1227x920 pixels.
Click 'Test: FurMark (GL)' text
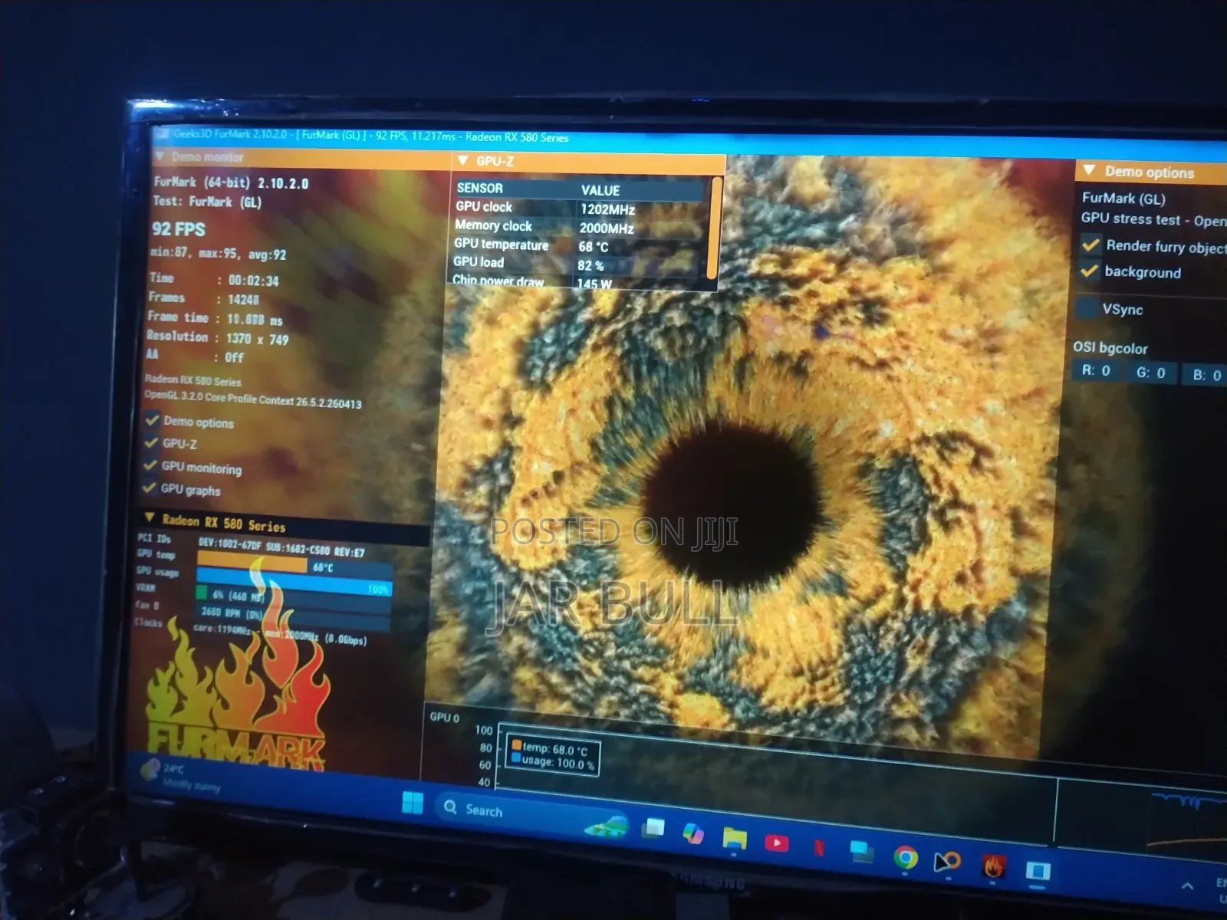pyautogui.click(x=207, y=201)
